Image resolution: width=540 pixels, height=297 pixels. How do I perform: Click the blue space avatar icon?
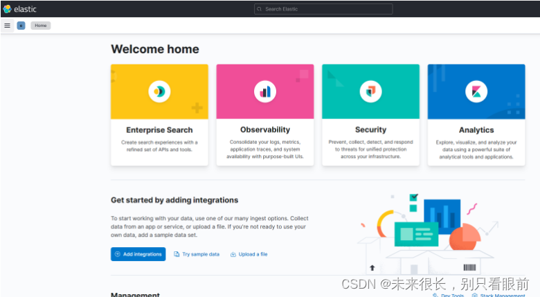pyautogui.click(x=21, y=26)
